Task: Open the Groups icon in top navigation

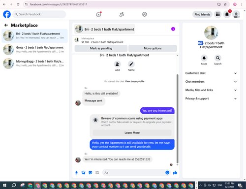Action: coord(144,14)
